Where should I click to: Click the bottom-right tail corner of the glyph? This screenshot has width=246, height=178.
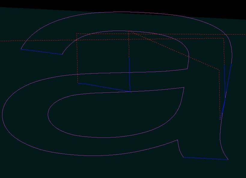[228, 159]
